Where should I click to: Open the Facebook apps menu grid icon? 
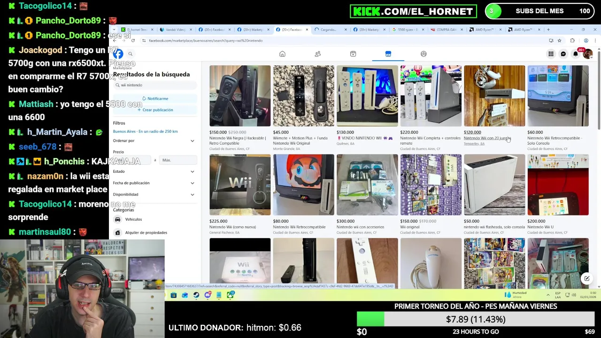tap(551, 54)
